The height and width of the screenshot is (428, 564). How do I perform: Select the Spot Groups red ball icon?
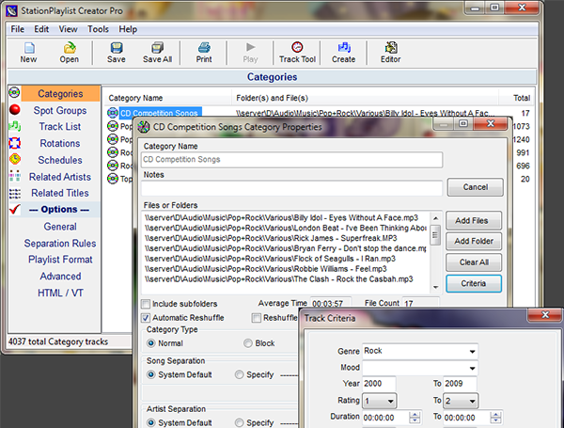pyautogui.click(x=15, y=109)
